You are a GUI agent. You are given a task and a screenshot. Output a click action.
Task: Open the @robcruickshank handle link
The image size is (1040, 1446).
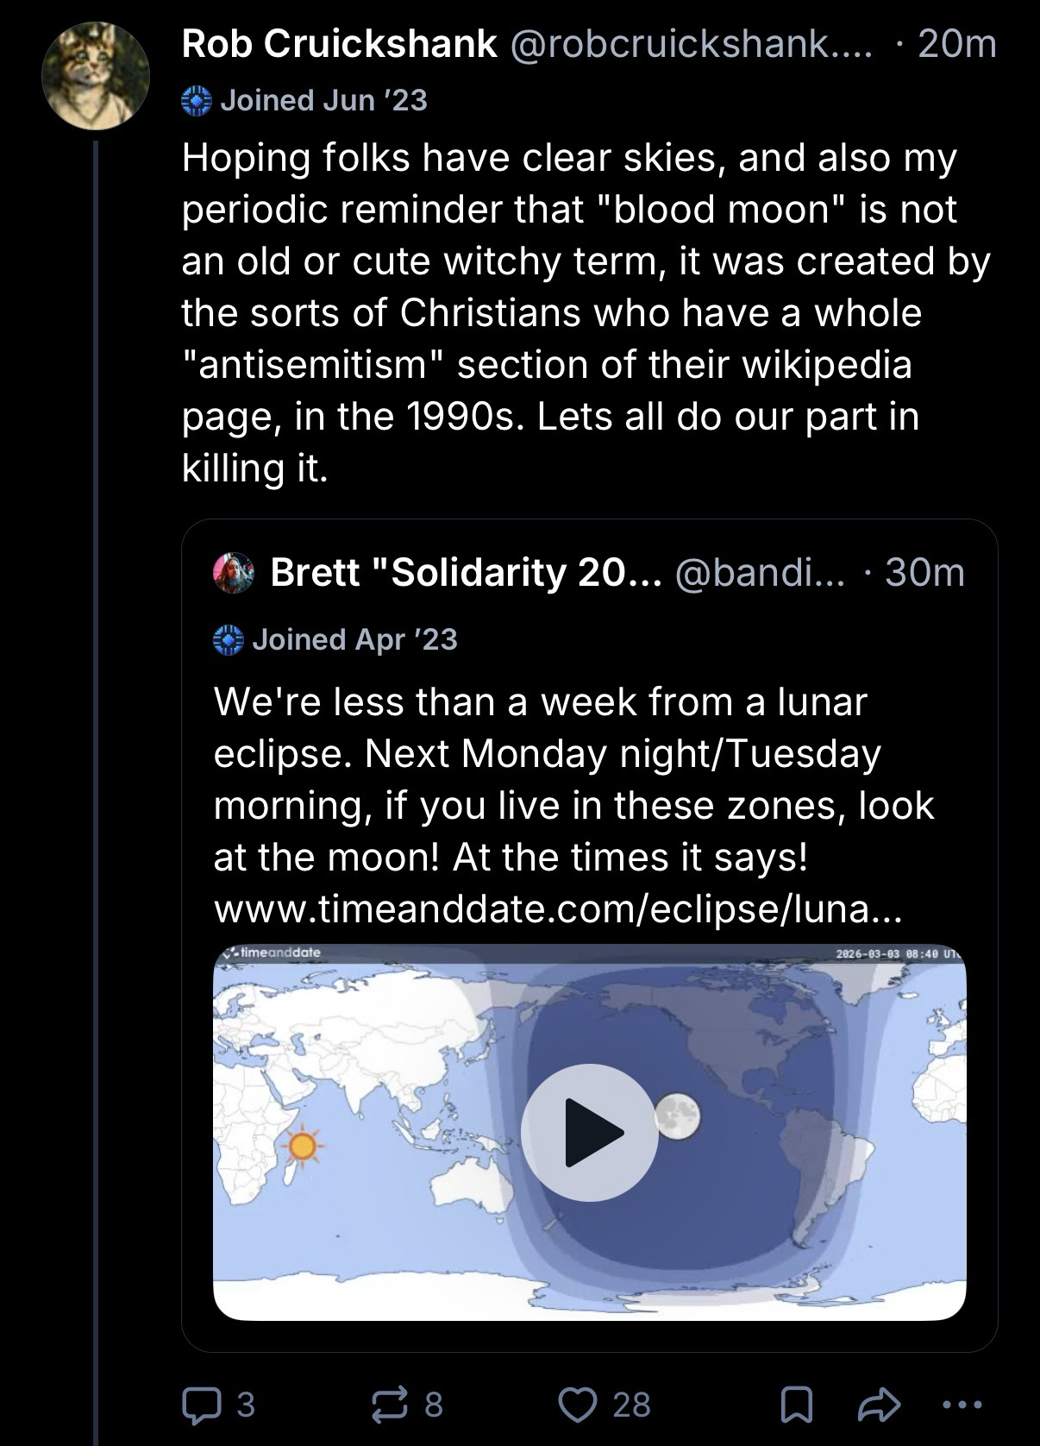point(690,44)
